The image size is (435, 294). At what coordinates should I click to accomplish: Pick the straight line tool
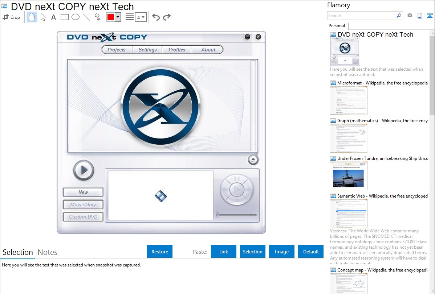tap(86, 17)
